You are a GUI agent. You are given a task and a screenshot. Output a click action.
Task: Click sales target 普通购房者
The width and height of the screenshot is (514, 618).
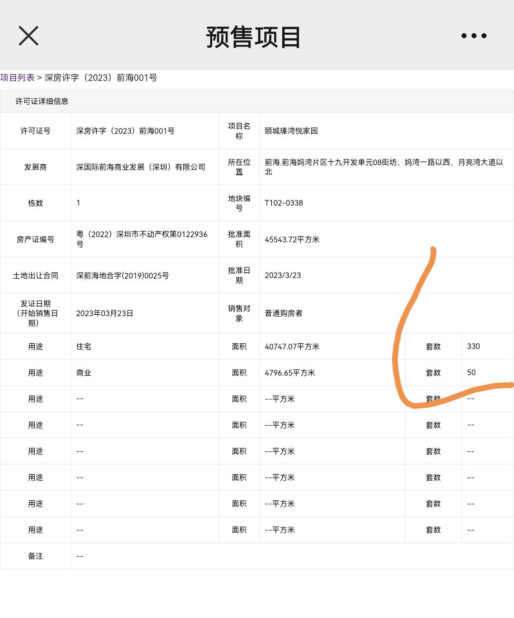tap(284, 313)
